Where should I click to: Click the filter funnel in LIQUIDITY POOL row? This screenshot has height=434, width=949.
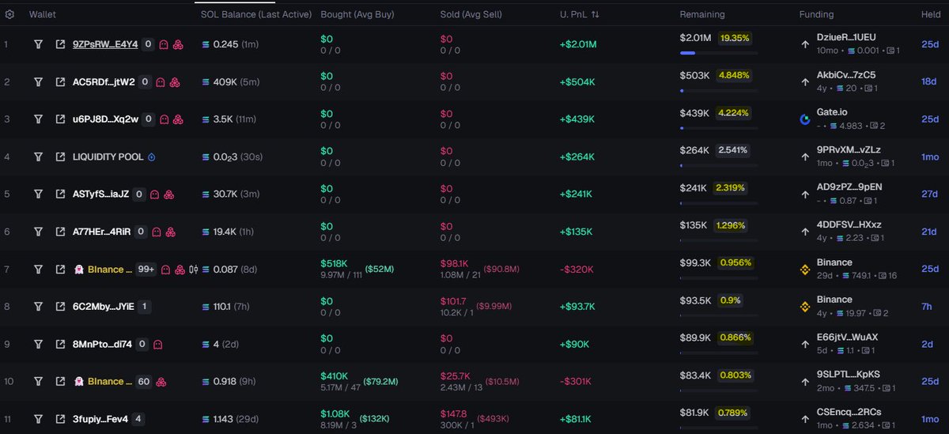click(x=38, y=157)
